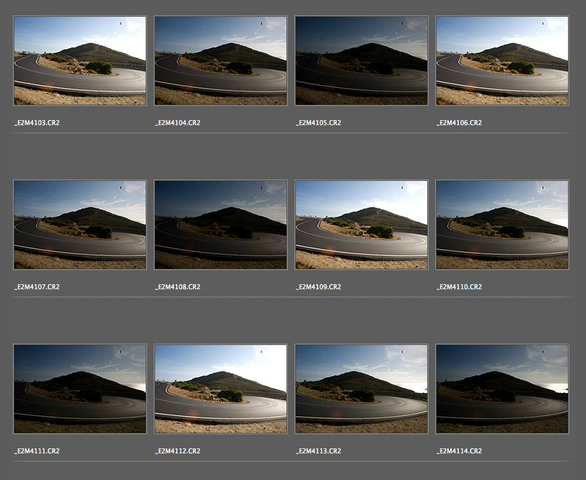Viewport: 586px width, 480px height.
Task: Click the _E2M4108.CR2 file name
Action: pos(177,287)
